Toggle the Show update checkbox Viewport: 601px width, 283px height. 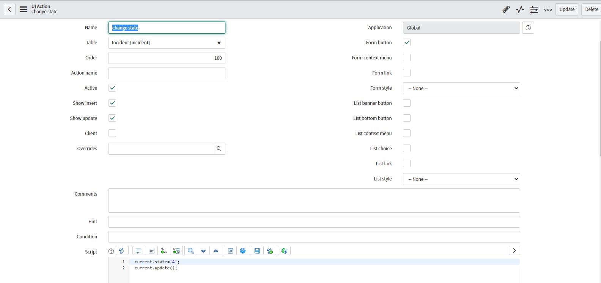pos(112,118)
